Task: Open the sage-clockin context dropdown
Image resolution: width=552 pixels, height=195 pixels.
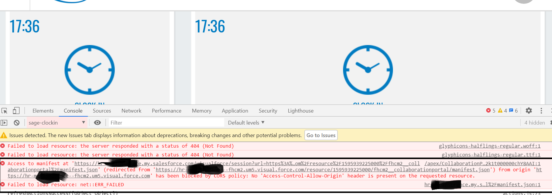Action: [x=57, y=123]
